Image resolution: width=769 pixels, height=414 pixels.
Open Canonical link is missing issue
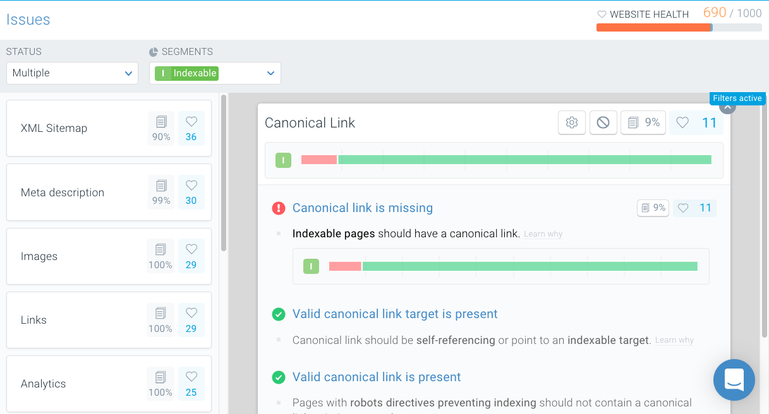click(363, 208)
